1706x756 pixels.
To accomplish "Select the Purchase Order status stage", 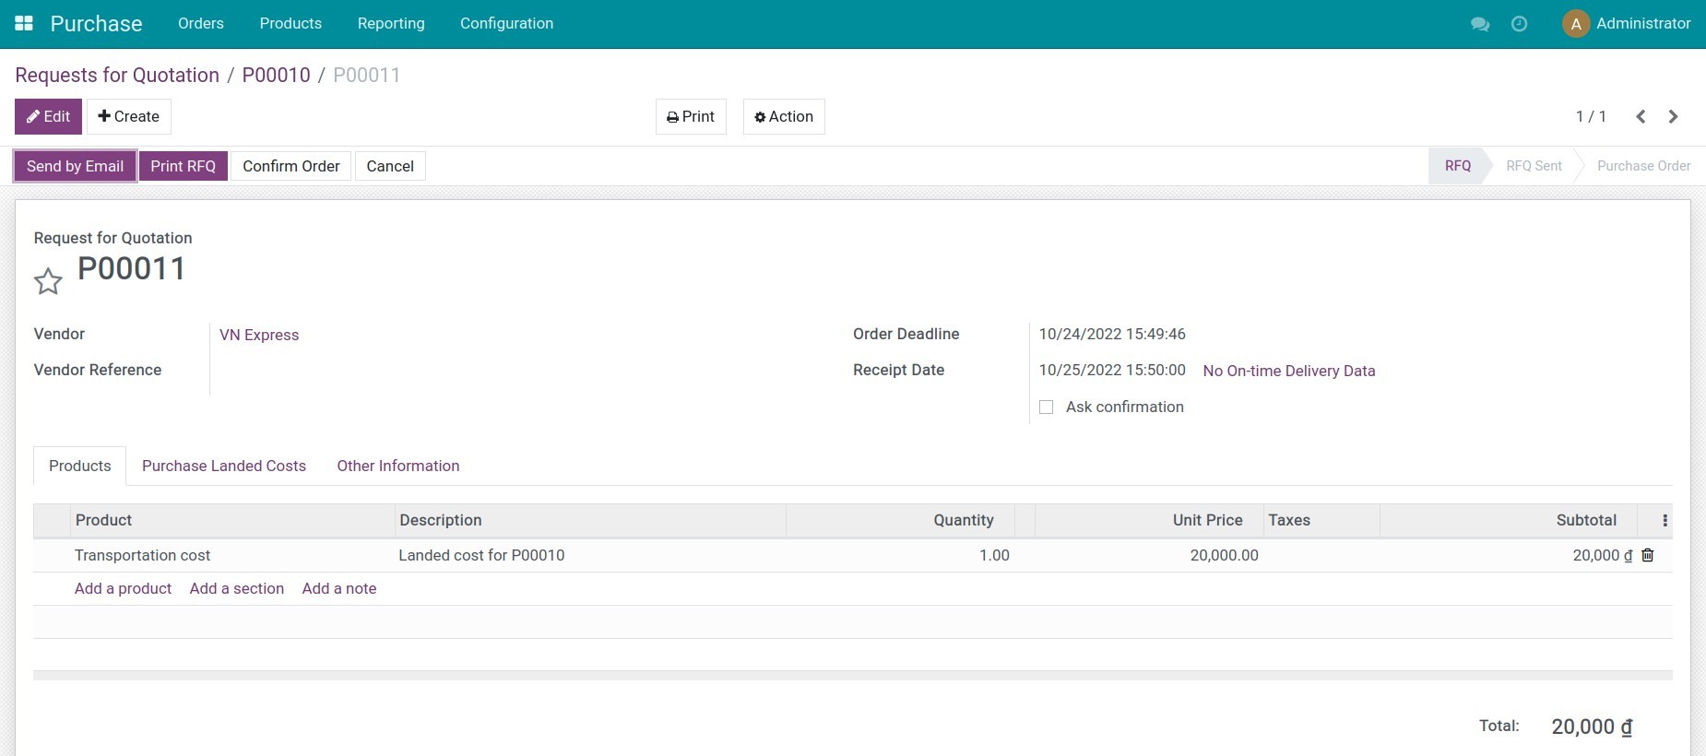I will [x=1643, y=166].
